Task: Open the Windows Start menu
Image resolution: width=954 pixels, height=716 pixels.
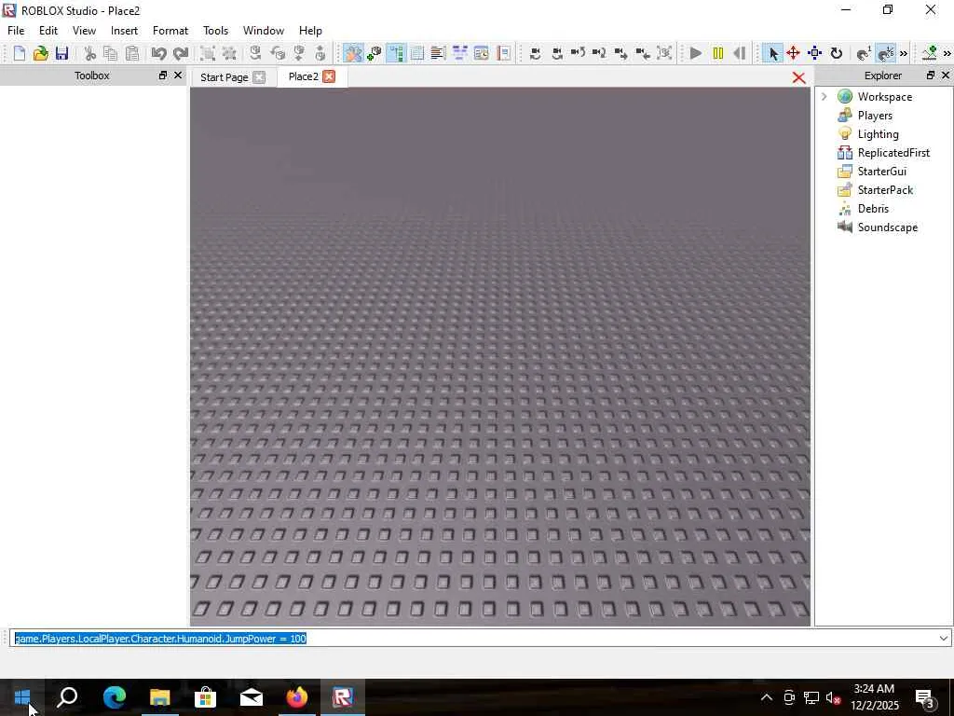Action: pyautogui.click(x=22, y=697)
